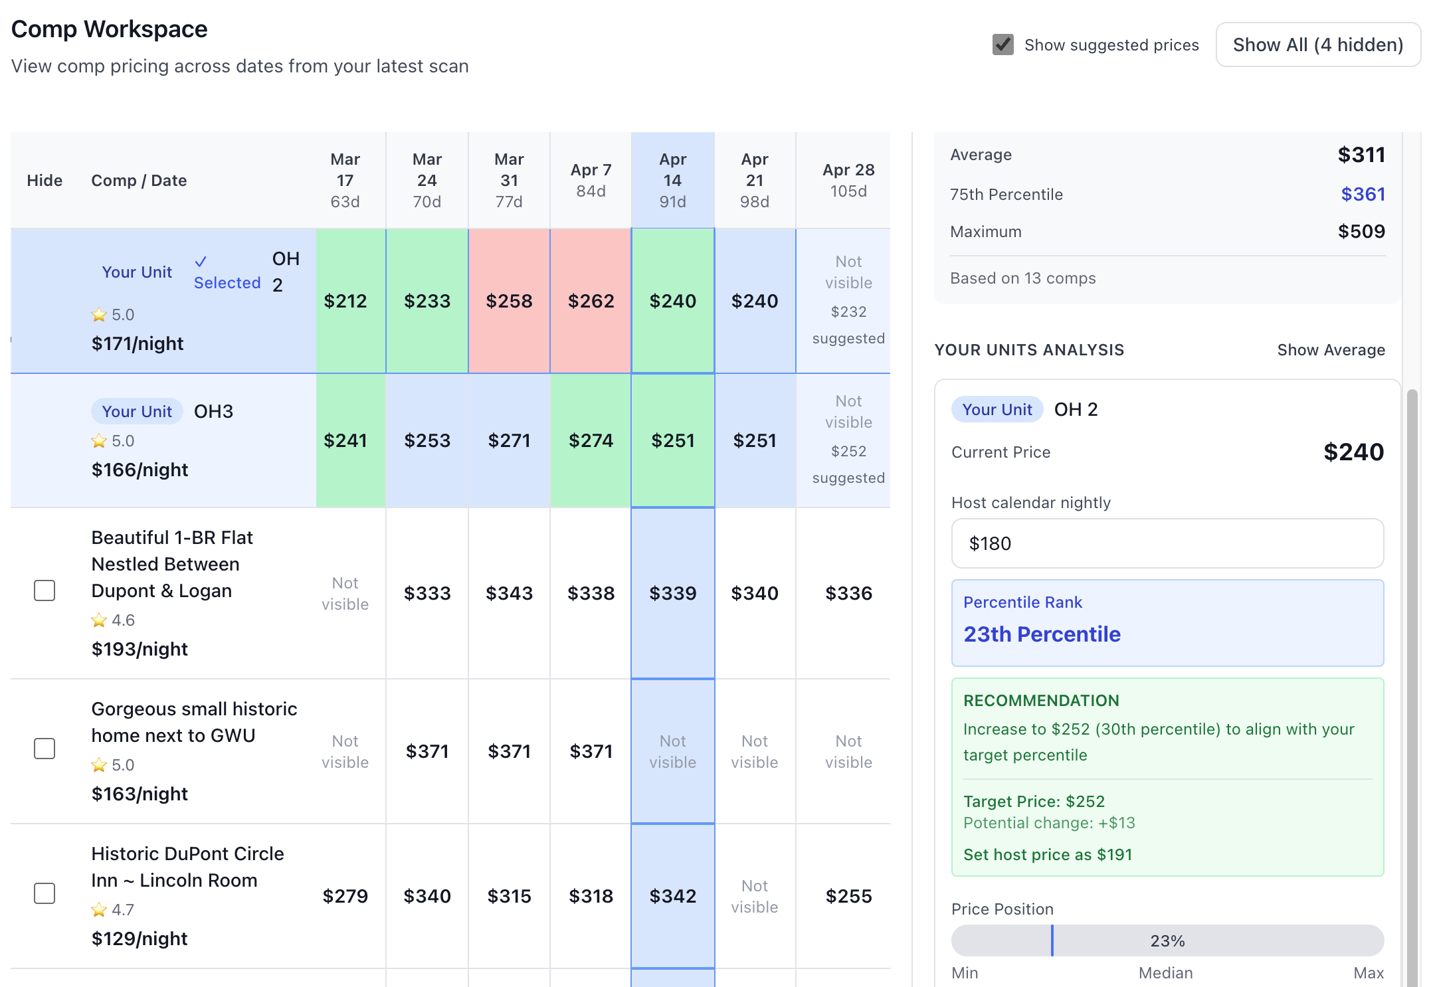
Task: Select the Apr 14 date column header
Action: [x=672, y=180]
